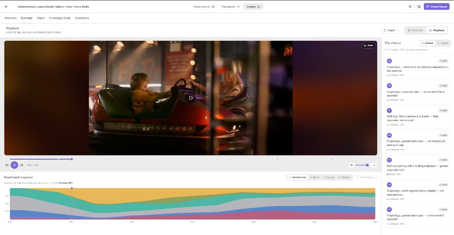Click the avatar on the 'Bank ad opening' card
This screenshot has height=235, width=454.
[389, 160]
